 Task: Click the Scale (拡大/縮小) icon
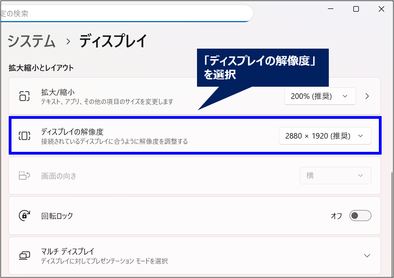(24, 96)
